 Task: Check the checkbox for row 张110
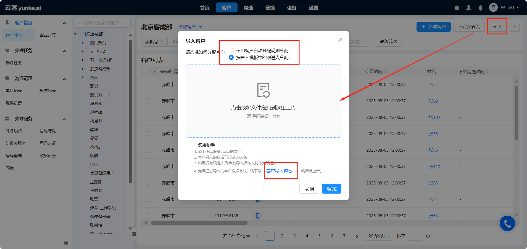coord(149,167)
